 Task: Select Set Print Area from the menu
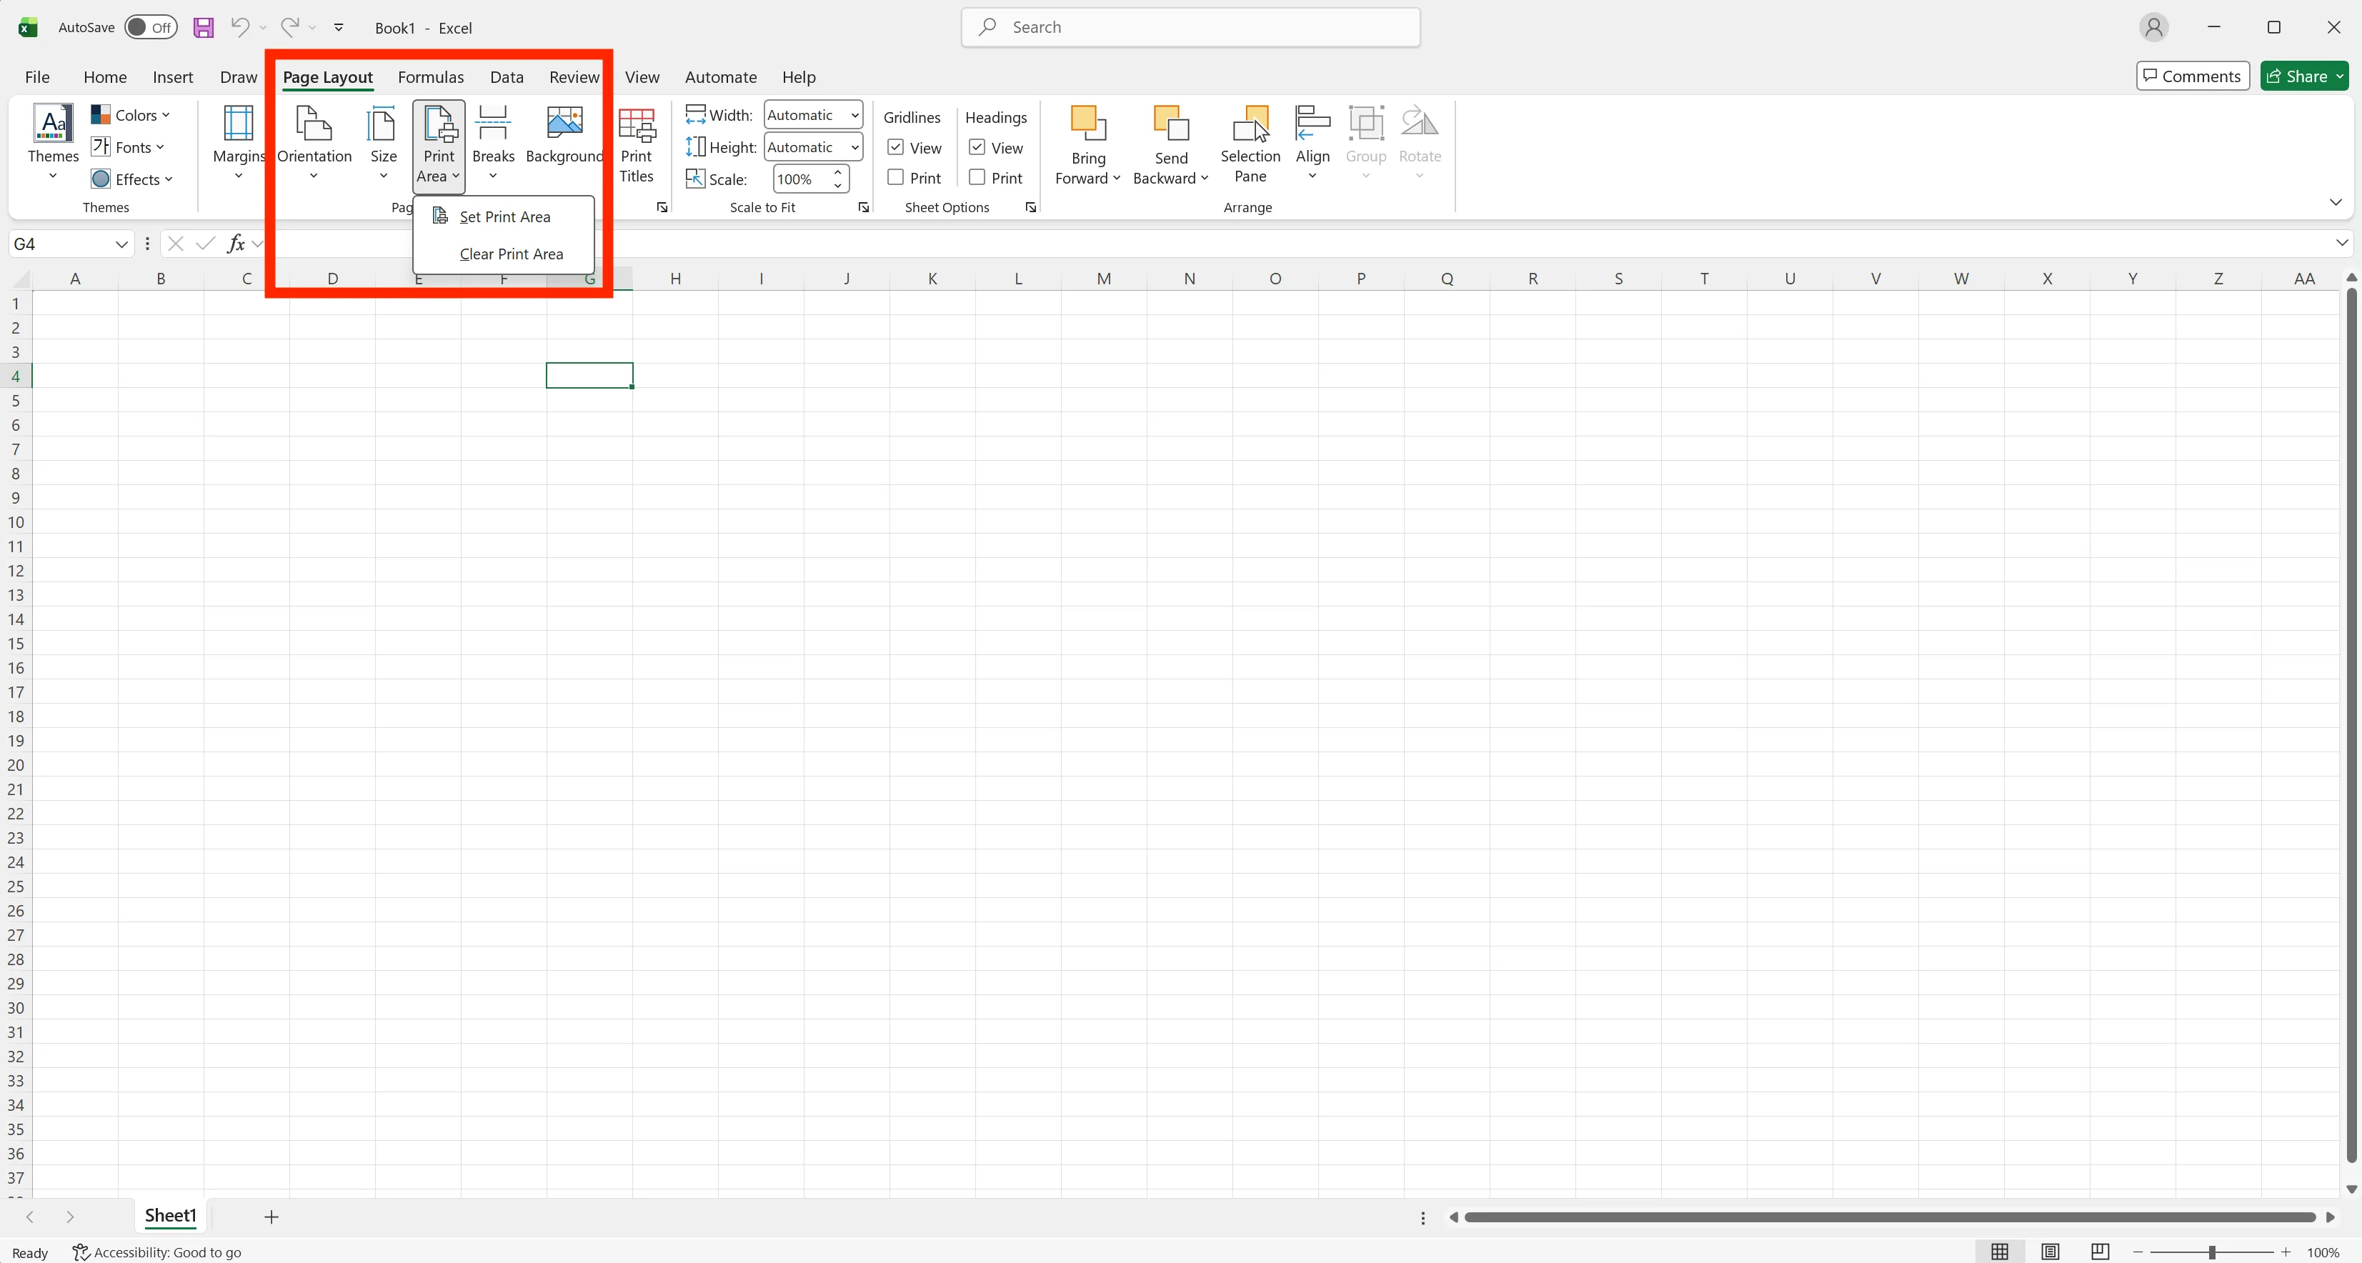(x=504, y=216)
